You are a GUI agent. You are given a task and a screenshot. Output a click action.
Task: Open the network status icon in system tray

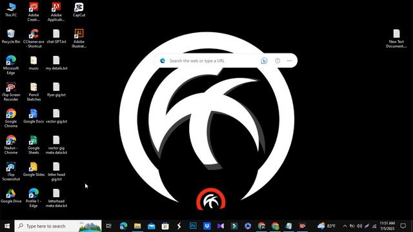[x=374, y=226]
